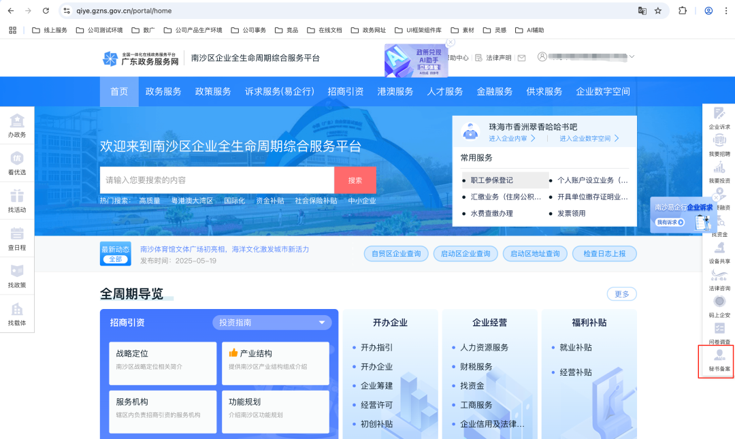This screenshot has height=439, width=735.
Task: Open the 招商引资 navigation menu
Action: [345, 91]
